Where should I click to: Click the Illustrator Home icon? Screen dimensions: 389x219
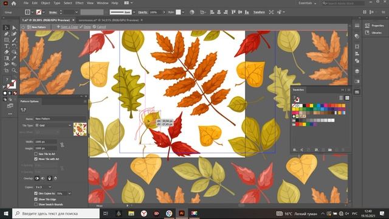(x=13, y=3)
